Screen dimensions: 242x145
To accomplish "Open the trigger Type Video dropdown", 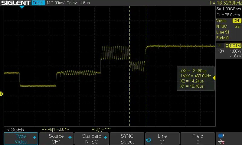I will click(x=21, y=139).
